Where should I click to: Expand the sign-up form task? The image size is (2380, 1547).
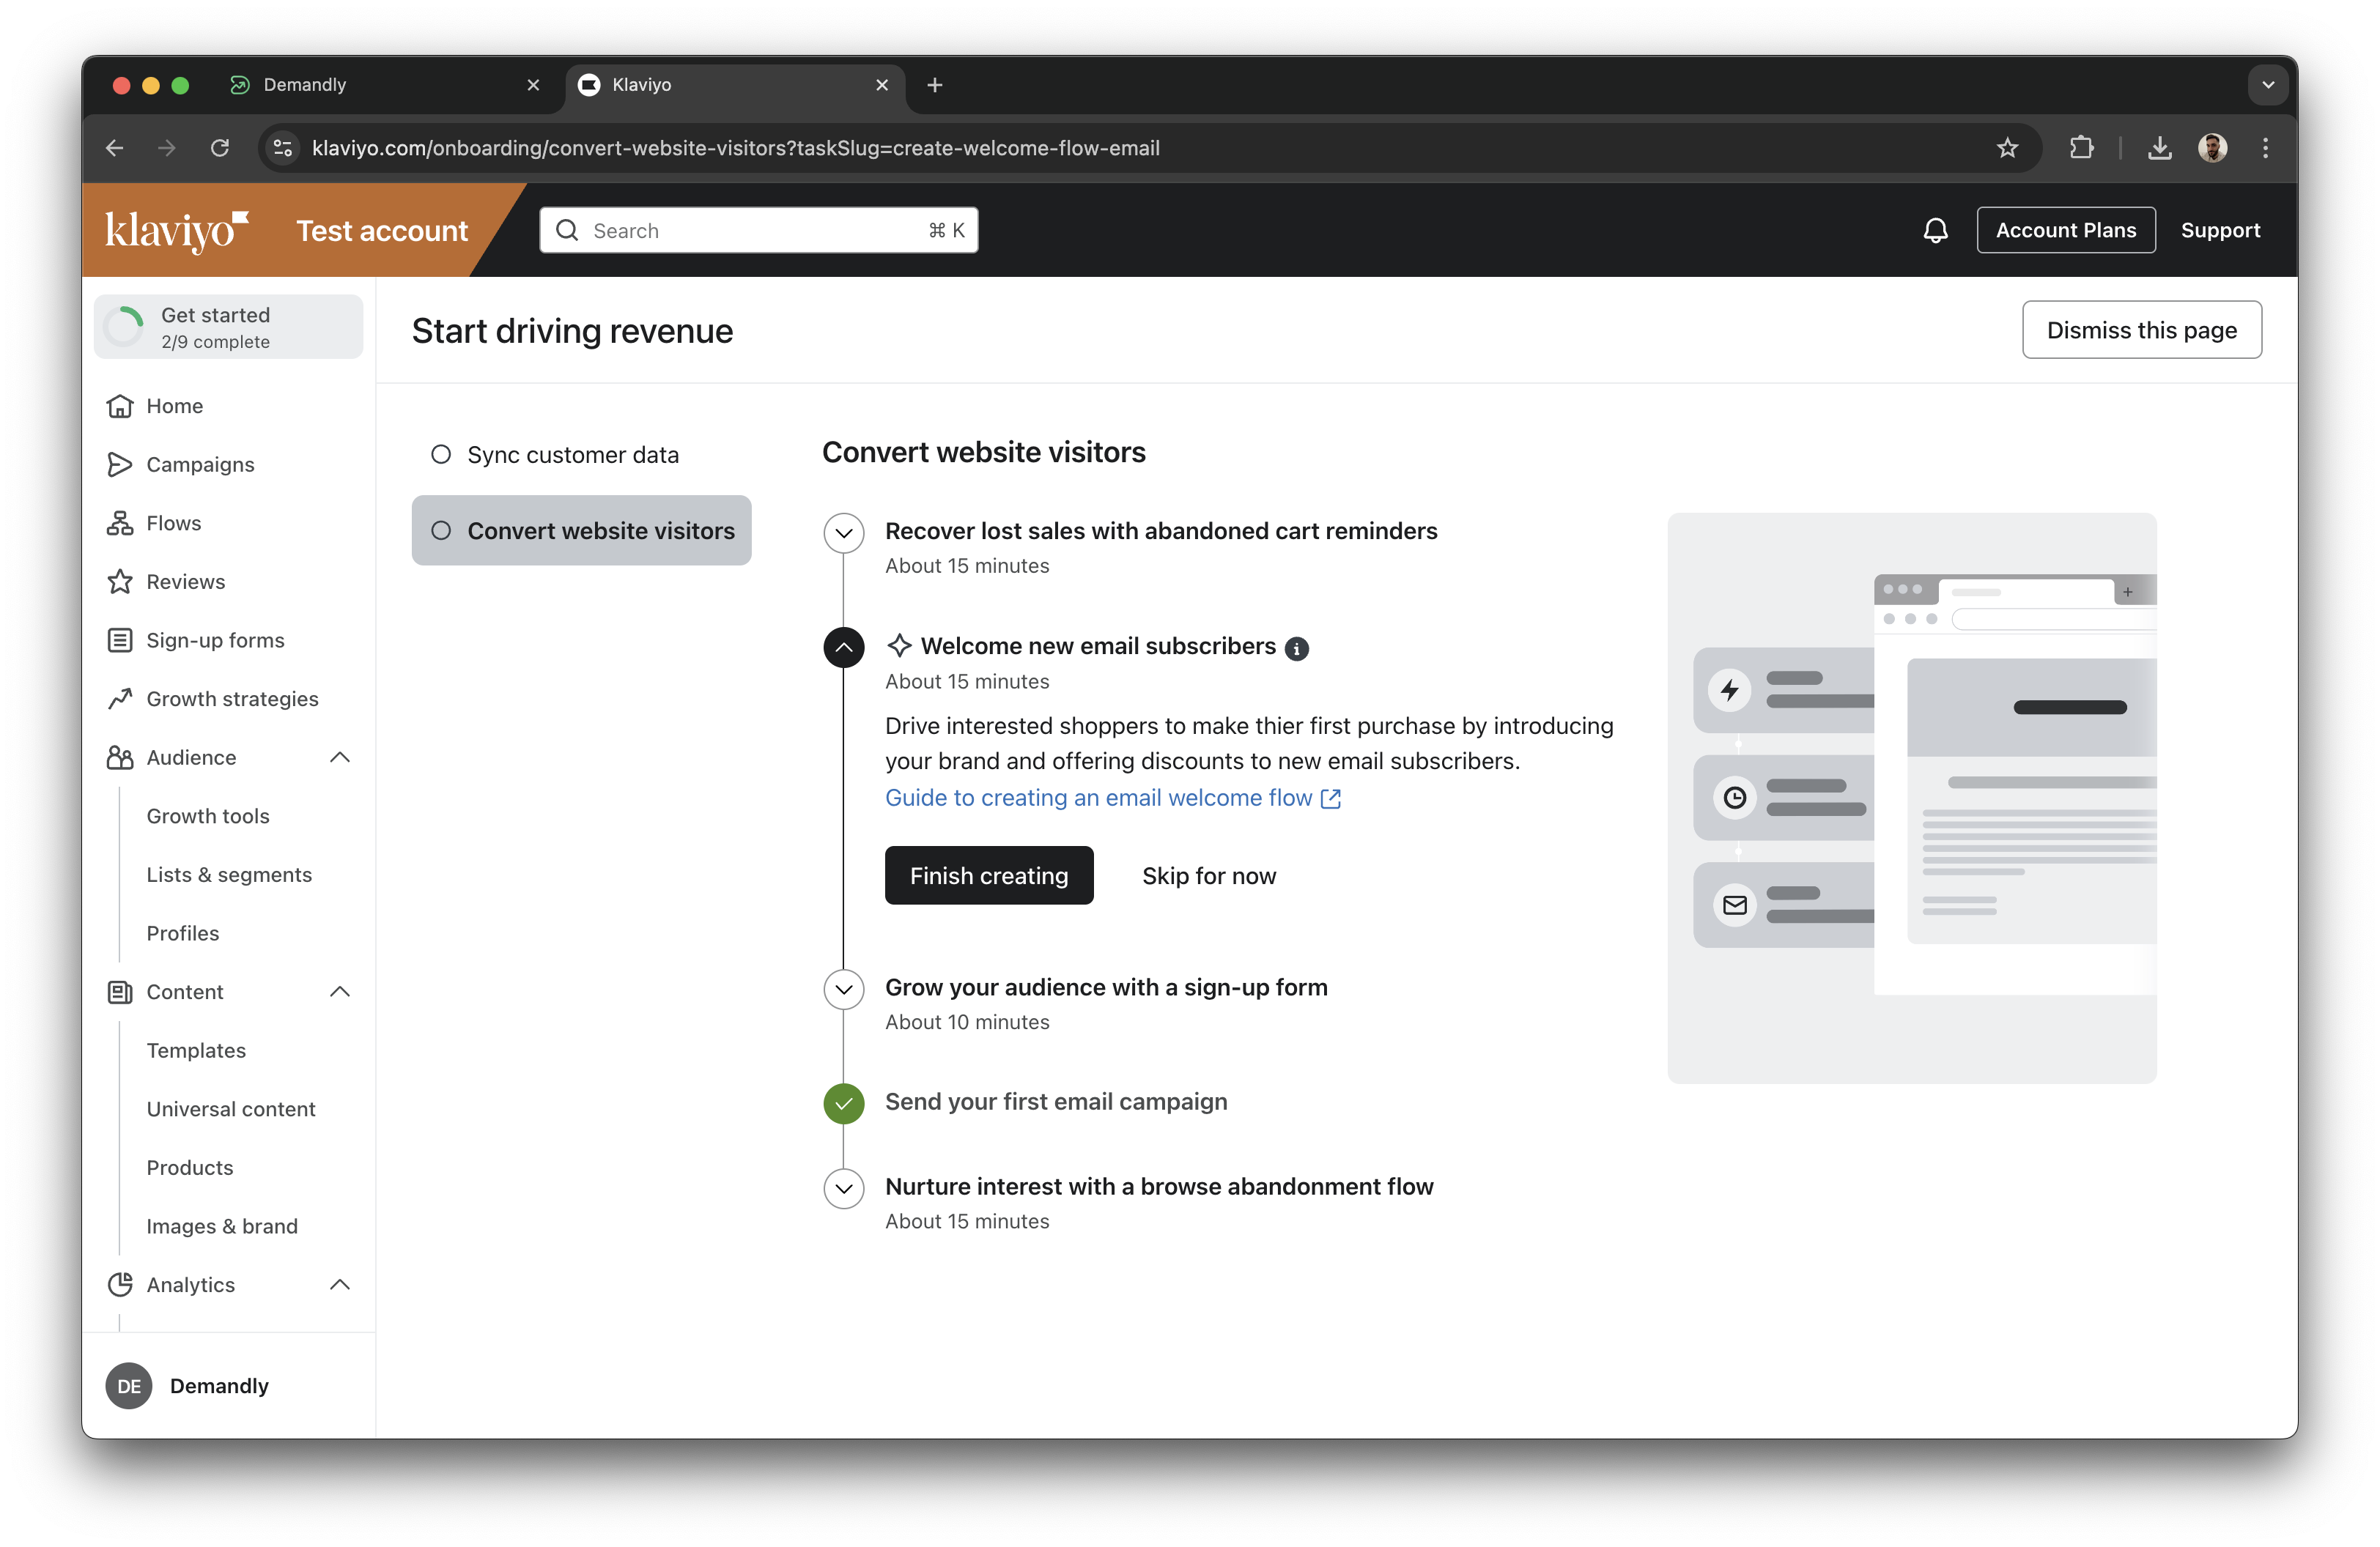click(843, 990)
